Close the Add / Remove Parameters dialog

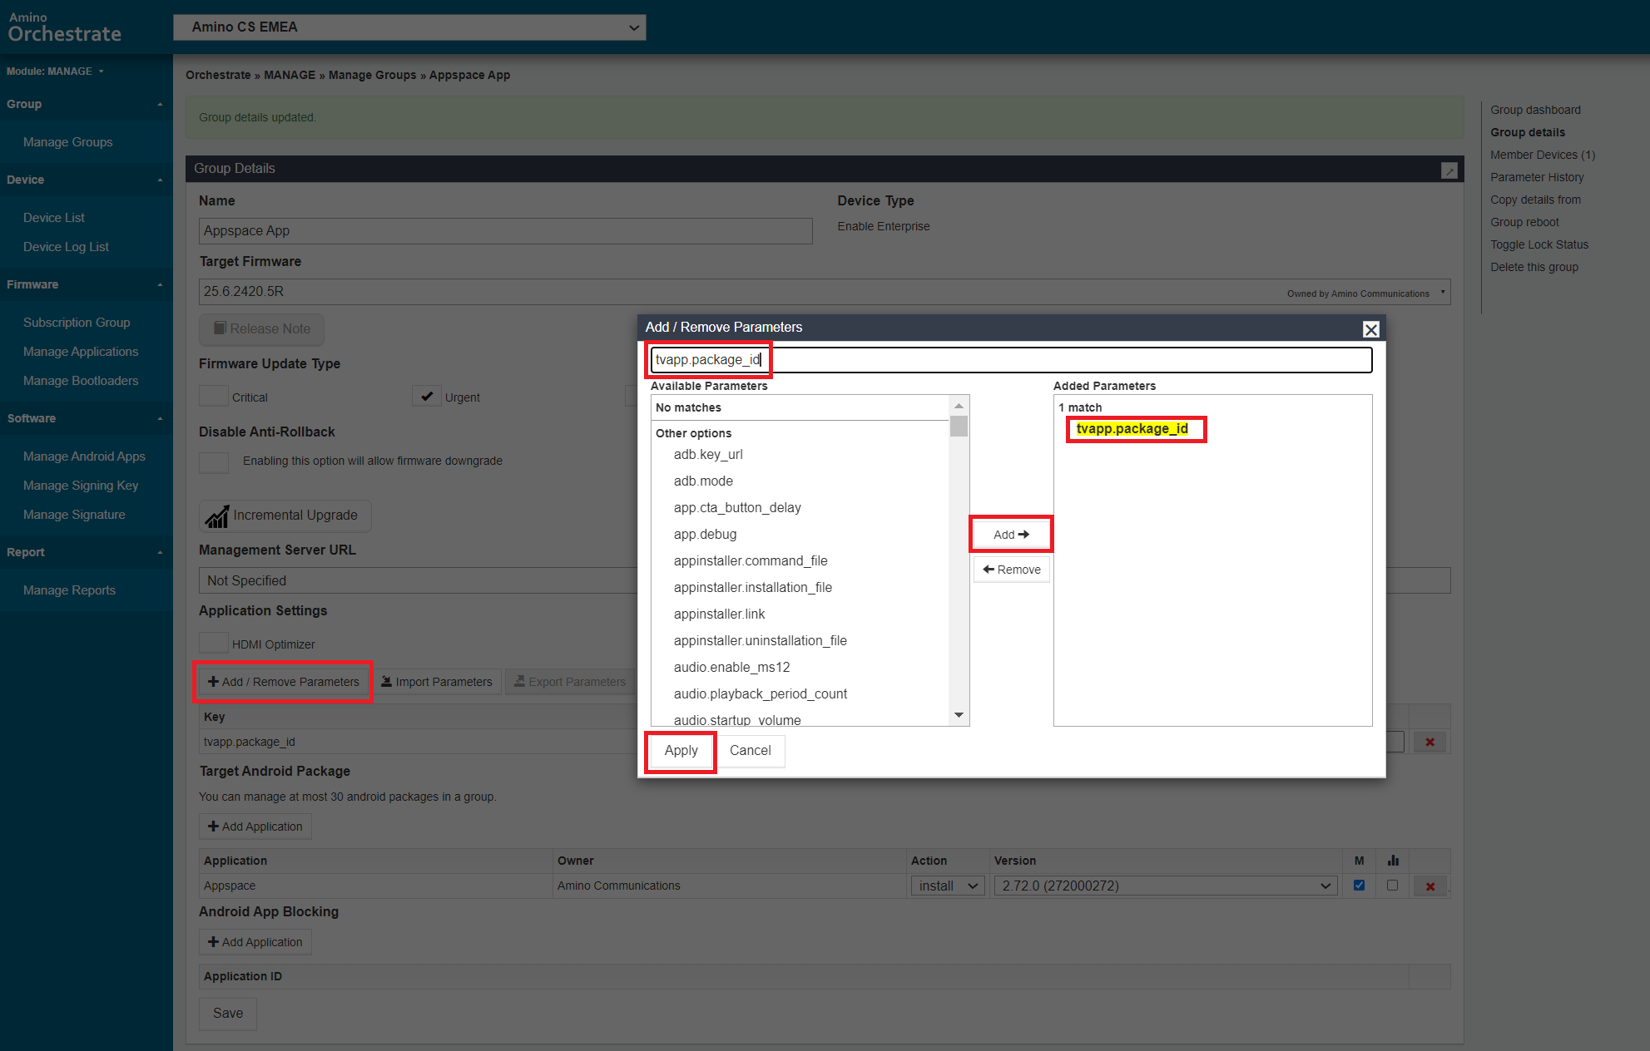tap(1370, 329)
